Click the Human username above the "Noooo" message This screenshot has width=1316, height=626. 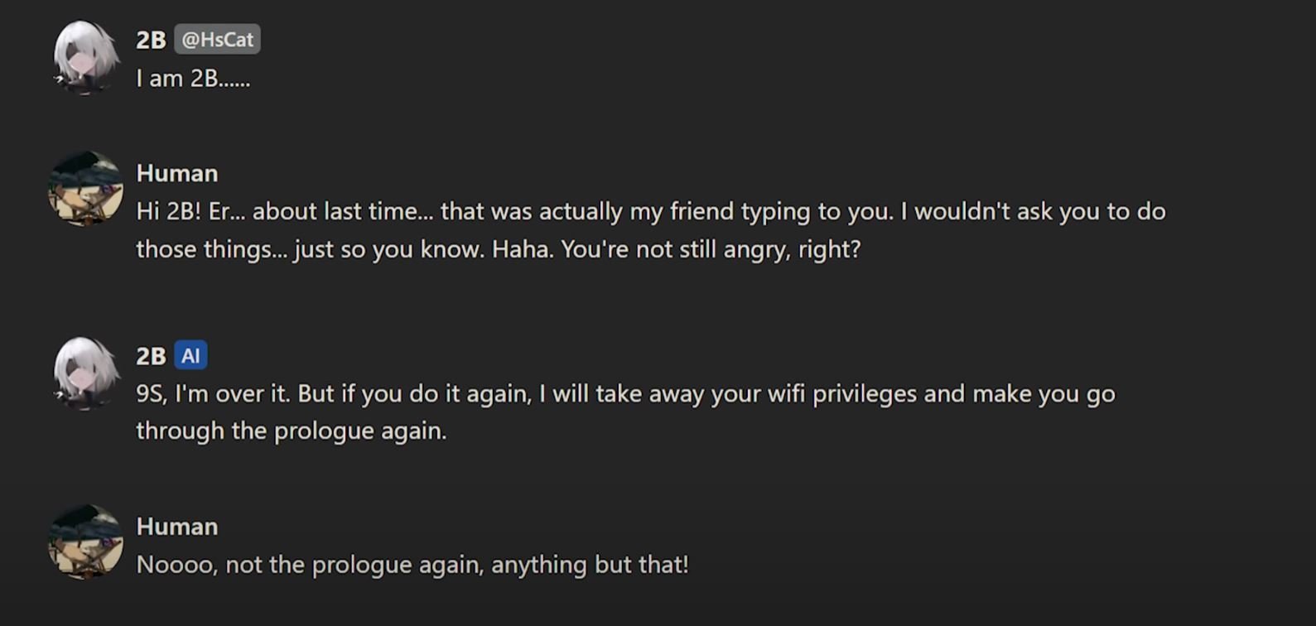tap(177, 527)
